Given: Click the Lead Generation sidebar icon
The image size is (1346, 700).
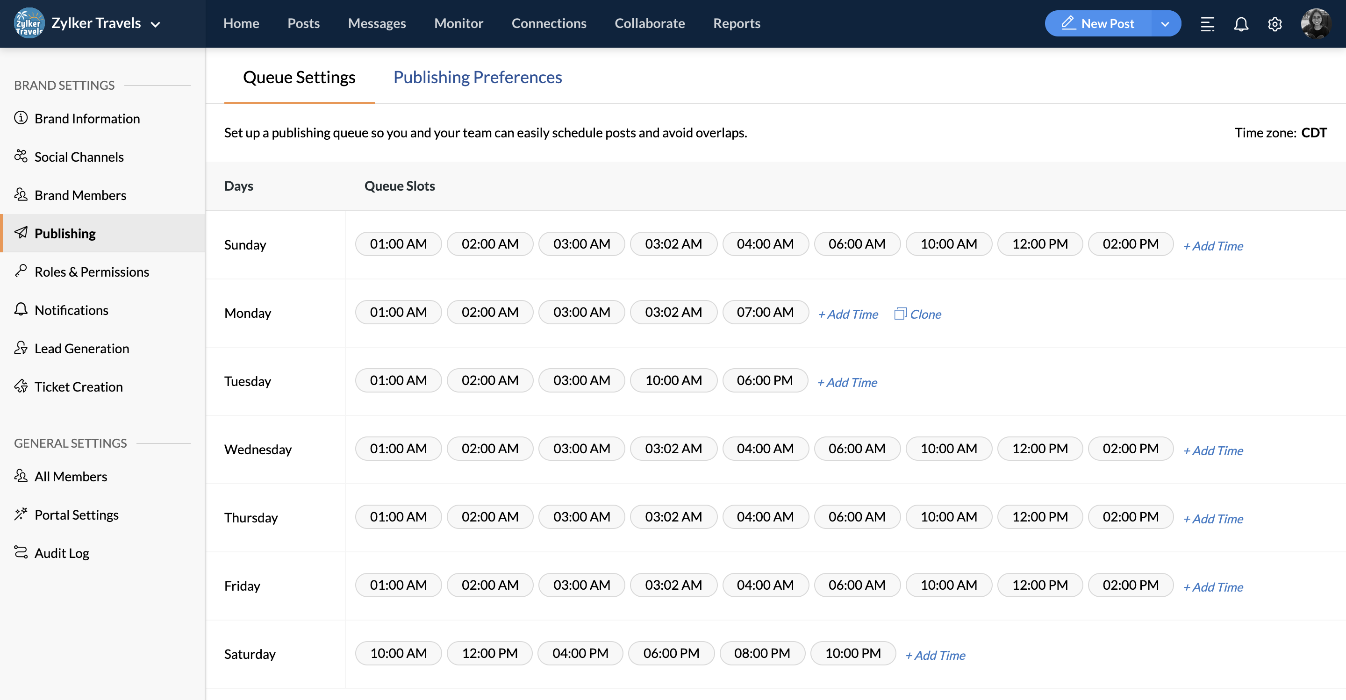Looking at the screenshot, I should pyautogui.click(x=21, y=348).
